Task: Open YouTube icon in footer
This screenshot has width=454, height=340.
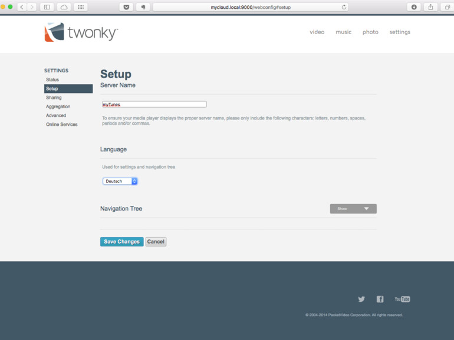Action: [x=402, y=299]
